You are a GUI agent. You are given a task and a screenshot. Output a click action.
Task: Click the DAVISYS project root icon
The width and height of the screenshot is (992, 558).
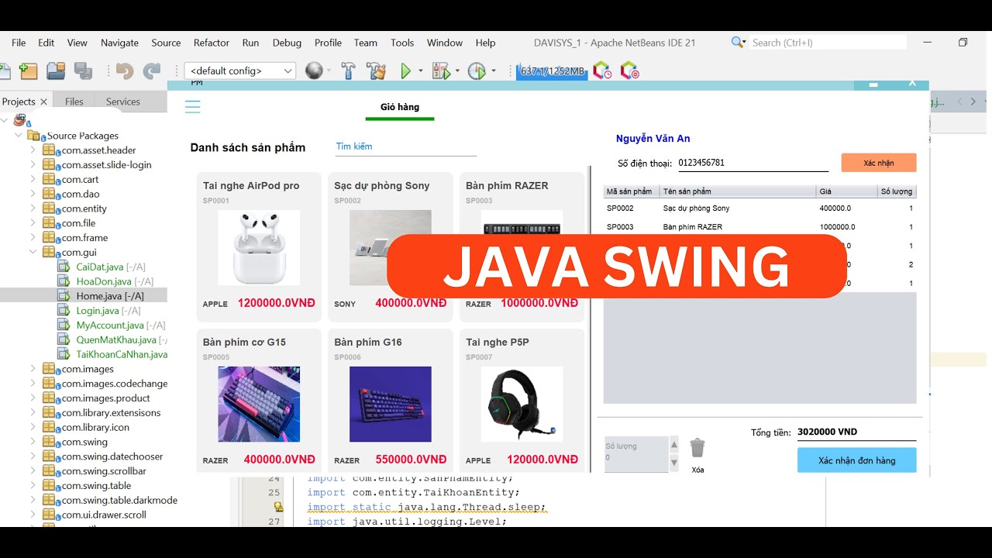(20, 120)
